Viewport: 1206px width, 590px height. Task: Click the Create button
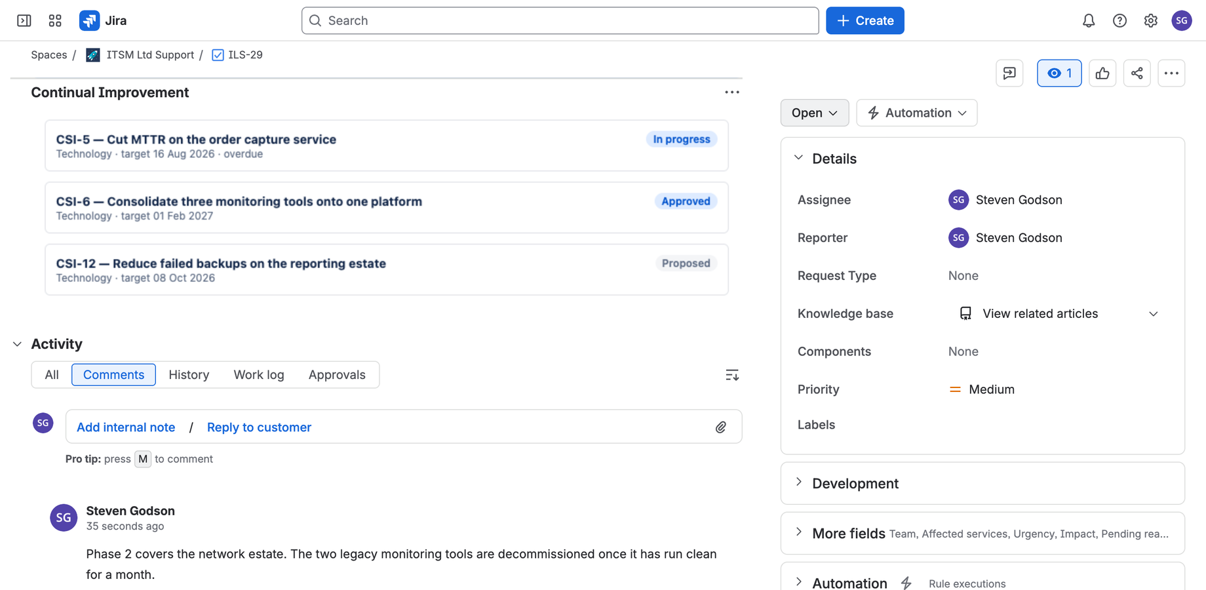click(865, 20)
